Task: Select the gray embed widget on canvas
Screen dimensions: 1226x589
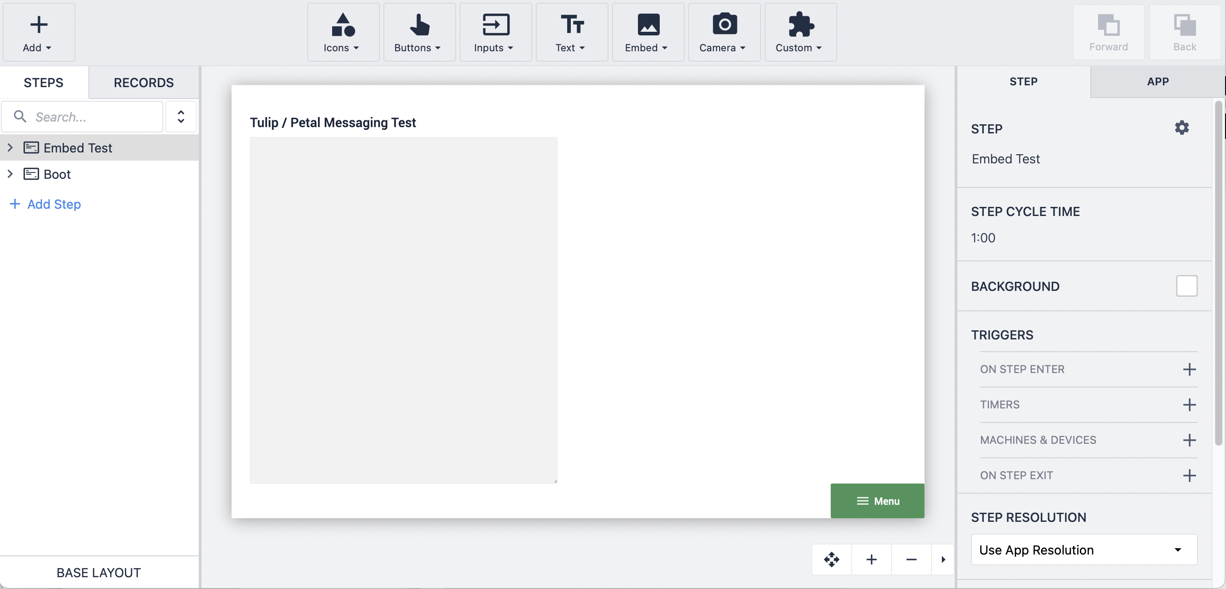Action: 403,310
